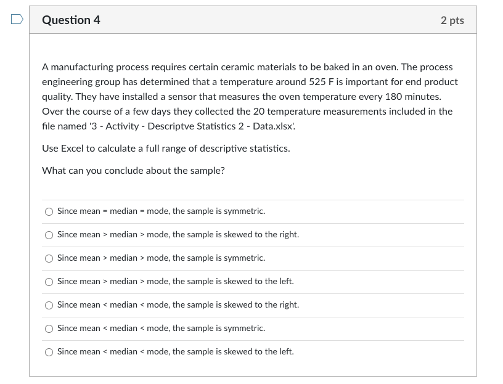The height and width of the screenshot is (384, 503).
Task: Flag Question 4 with the bookmark icon
Action: (x=15, y=20)
